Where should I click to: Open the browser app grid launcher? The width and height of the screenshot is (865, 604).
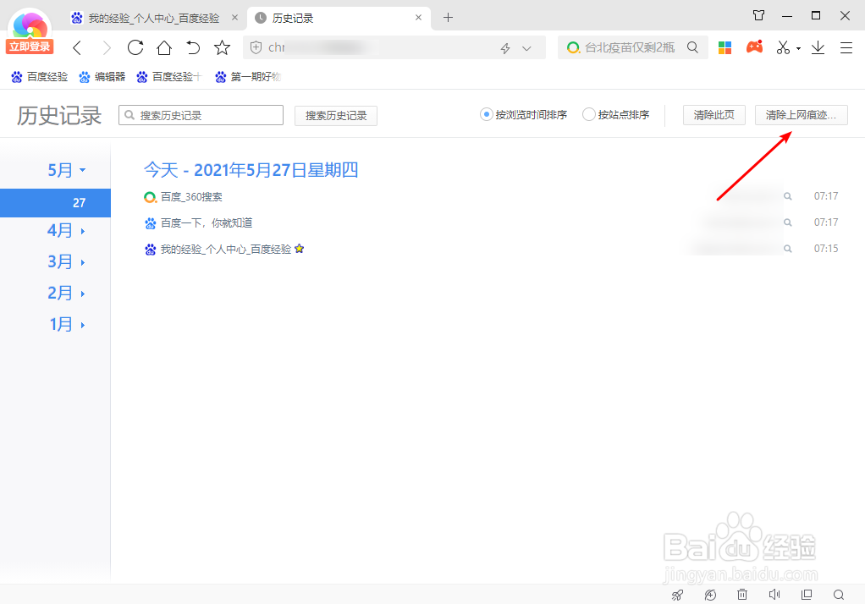click(725, 47)
